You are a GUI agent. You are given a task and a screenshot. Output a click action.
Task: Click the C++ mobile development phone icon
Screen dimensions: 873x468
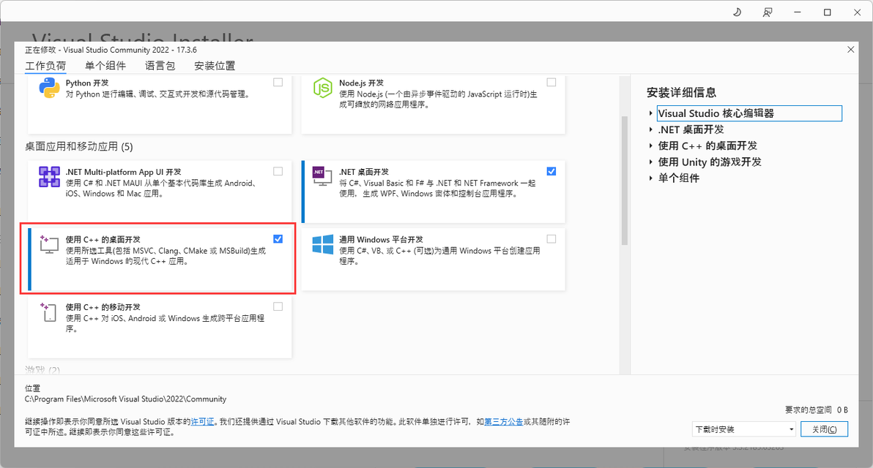click(48, 312)
